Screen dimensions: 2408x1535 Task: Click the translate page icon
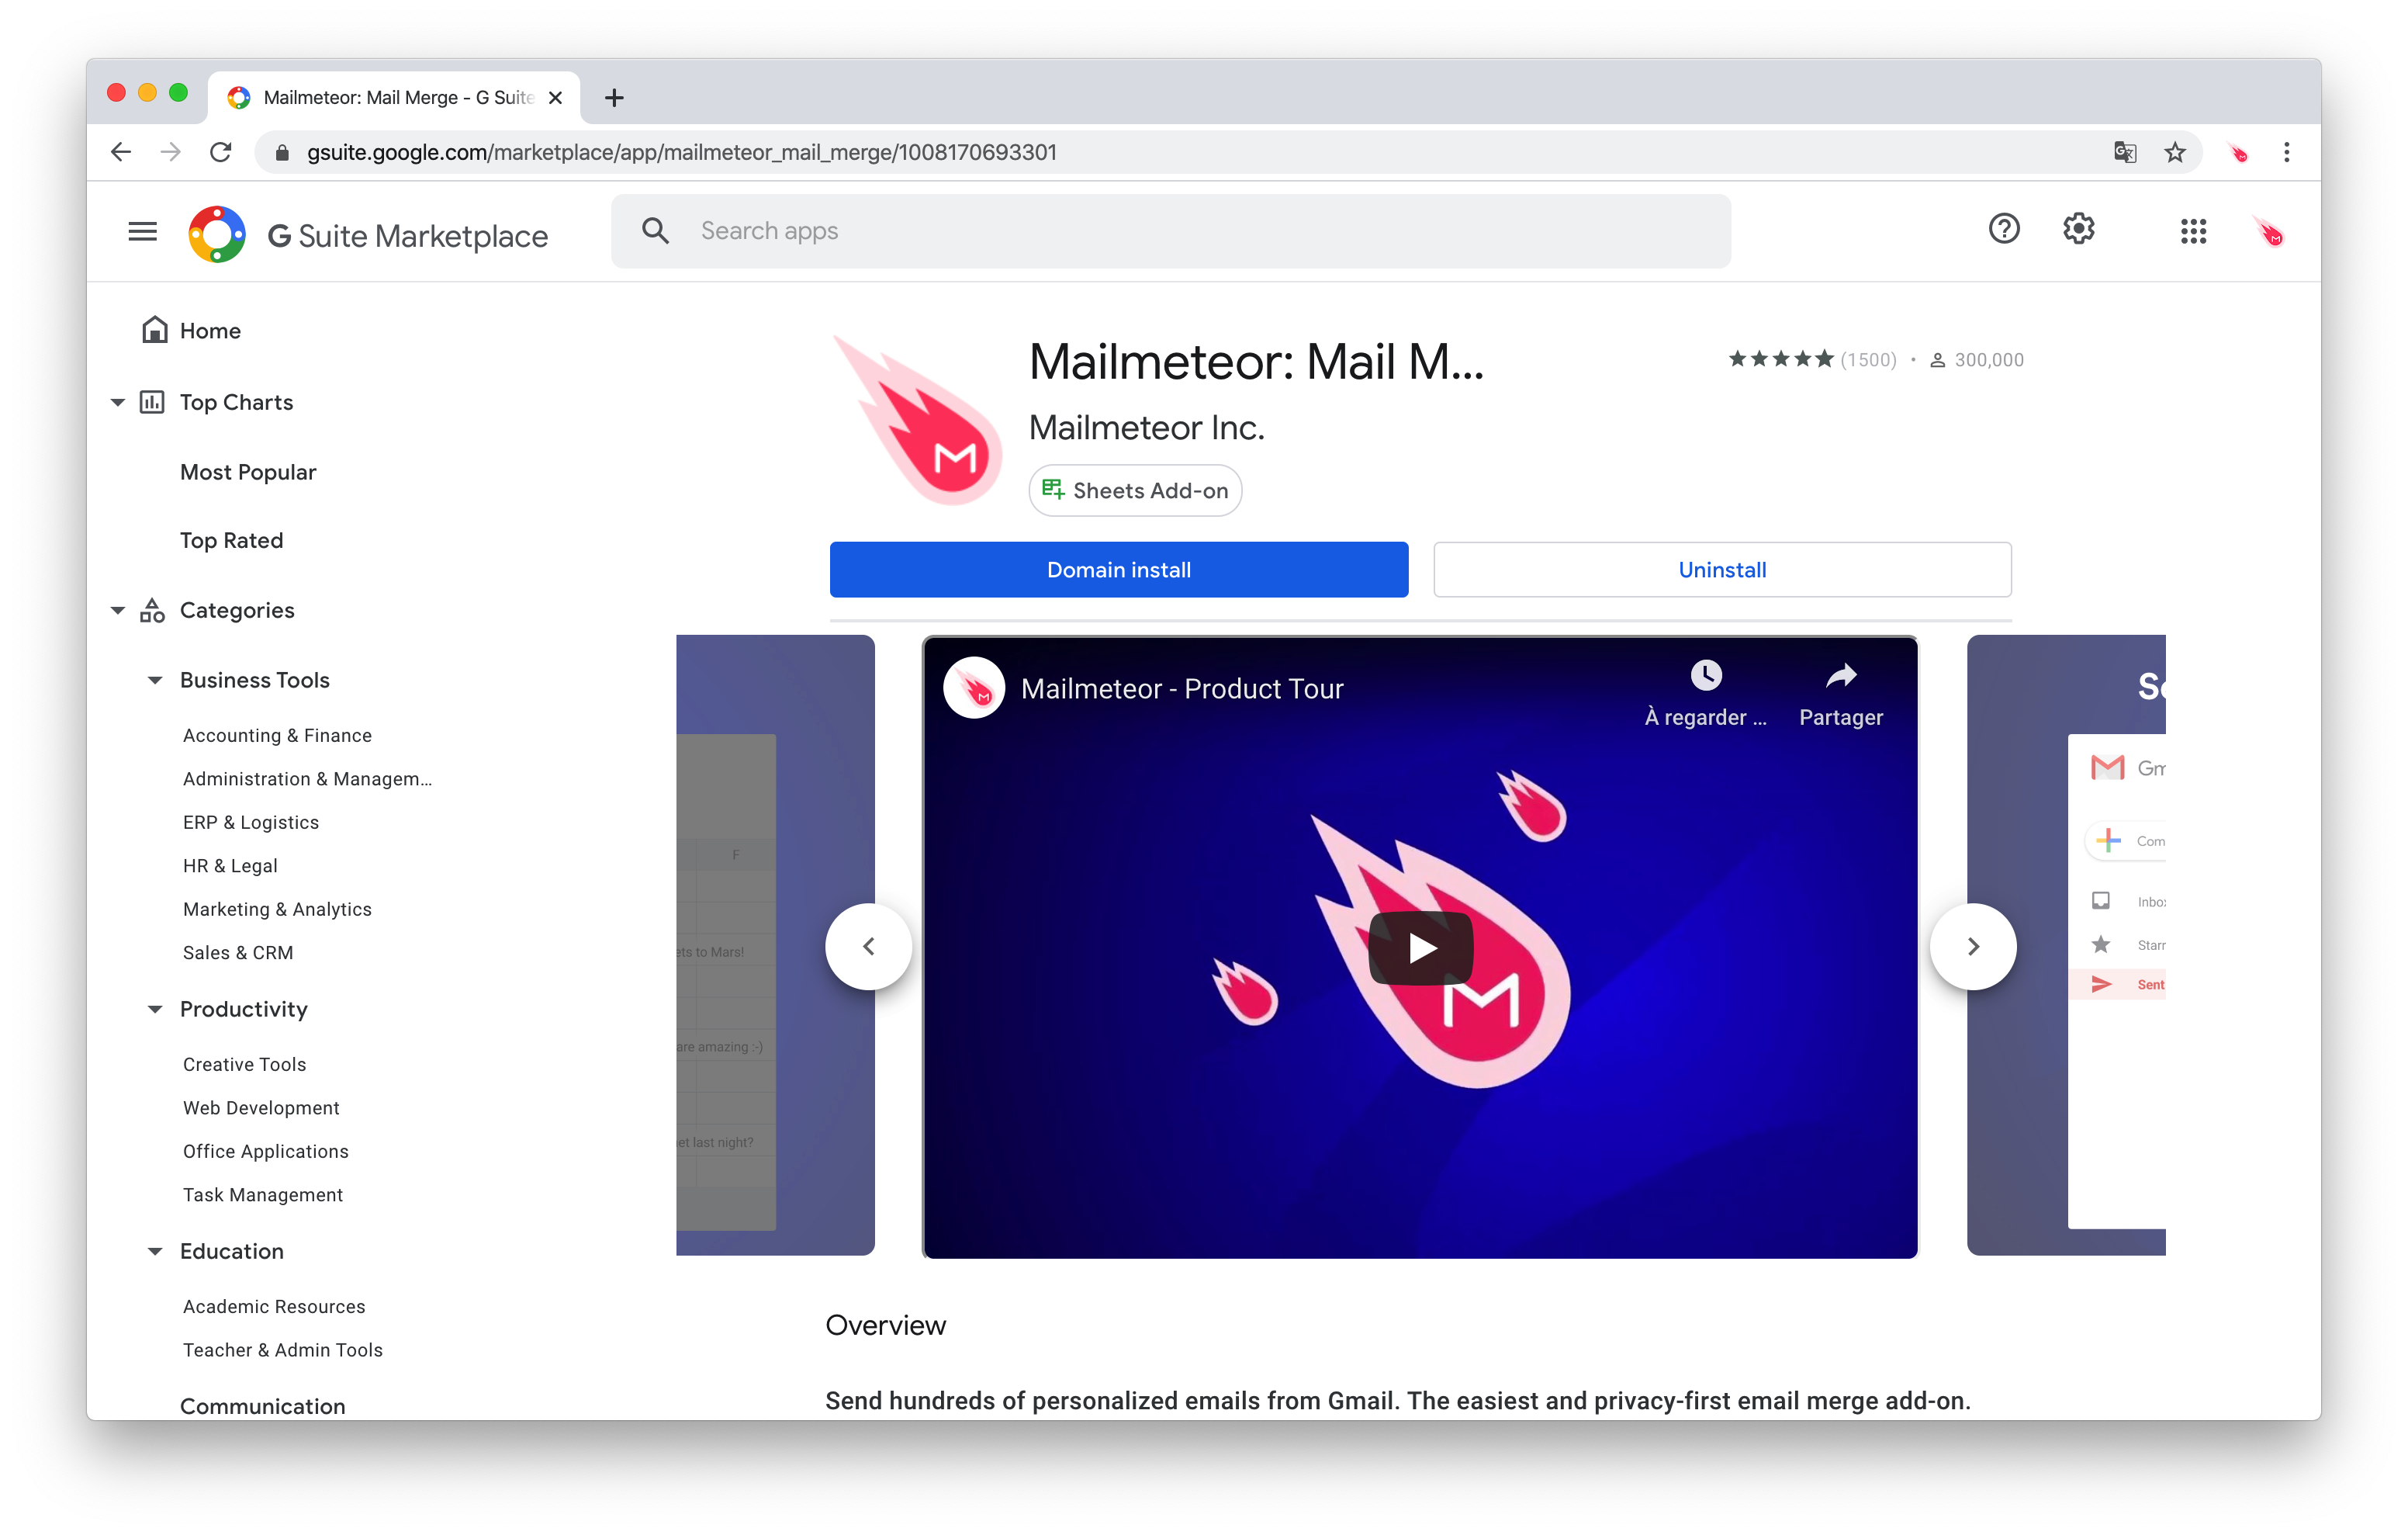2125,152
